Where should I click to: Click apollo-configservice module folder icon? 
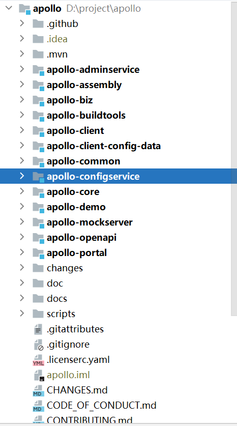pos(38,177)
